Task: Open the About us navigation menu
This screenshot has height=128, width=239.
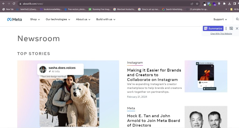Action: click(x=83, y=19)
